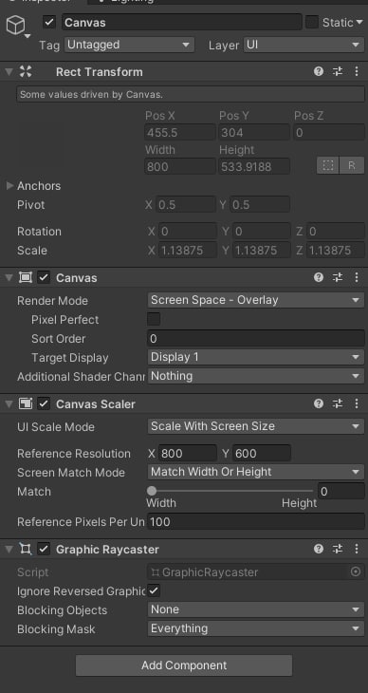Collapse the Graphic Raycaster foldout

coord(9,550)
